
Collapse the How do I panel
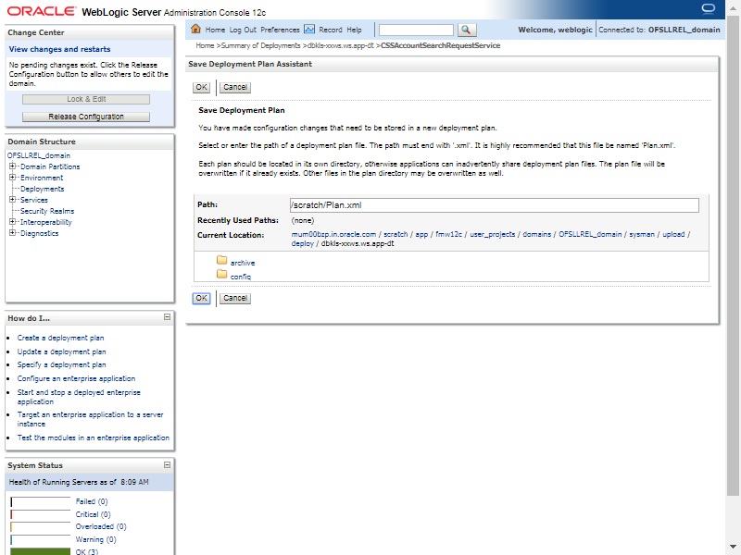[167, 317]
